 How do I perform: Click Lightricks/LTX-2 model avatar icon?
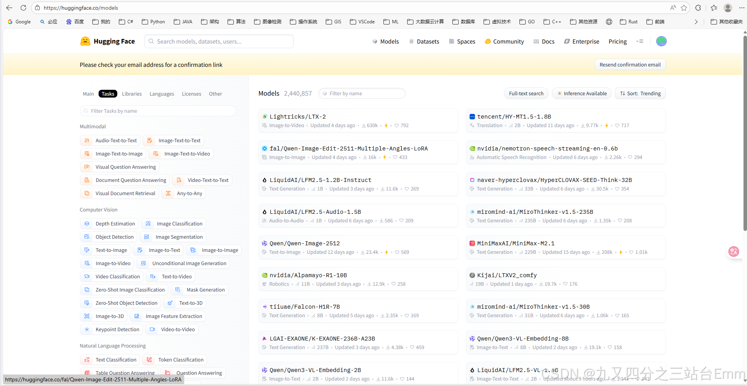click(x=265, y=117)
